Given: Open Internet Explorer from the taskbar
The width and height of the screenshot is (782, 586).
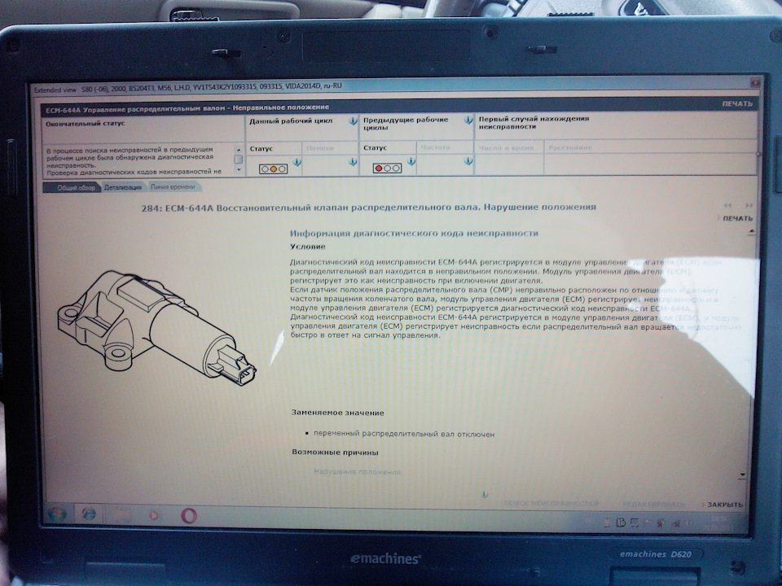Looking at the screenshot, I should click(x=88, y=514).
